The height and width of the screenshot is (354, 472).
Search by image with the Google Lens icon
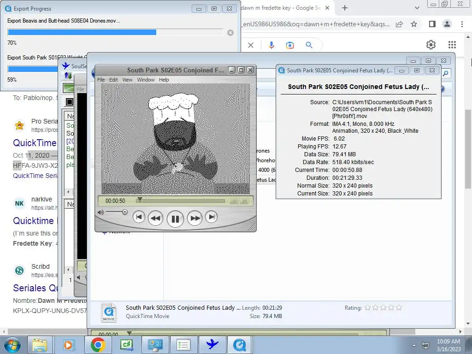(x=290, y=45)
